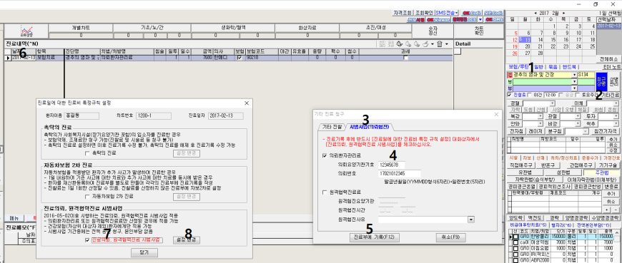Open the blue arrow dropdown beside OCS button
The width and height of the screenshot is (622, 263).
480,19
